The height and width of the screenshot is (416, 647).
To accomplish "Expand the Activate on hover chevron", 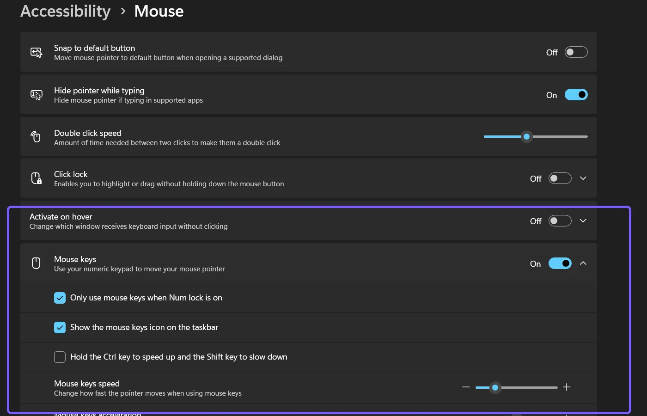I will [583, 221].
